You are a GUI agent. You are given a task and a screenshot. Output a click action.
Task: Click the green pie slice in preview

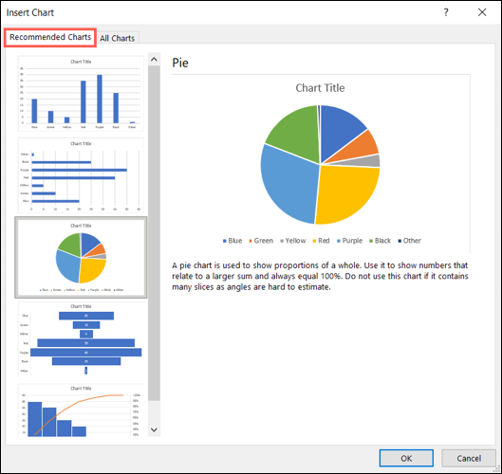(x=296, y=135)
